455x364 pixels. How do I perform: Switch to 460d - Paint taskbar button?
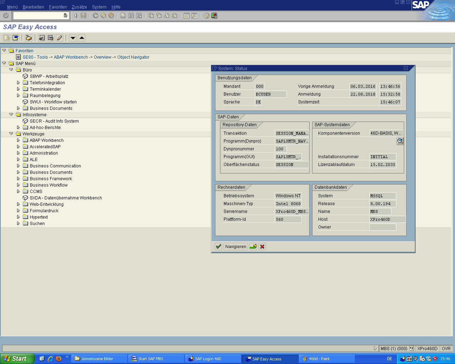pyautogui.click(x=327, y=359)
